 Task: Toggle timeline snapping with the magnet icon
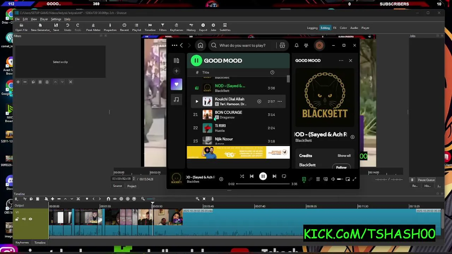pyautogui.click(x=108, y=199)
